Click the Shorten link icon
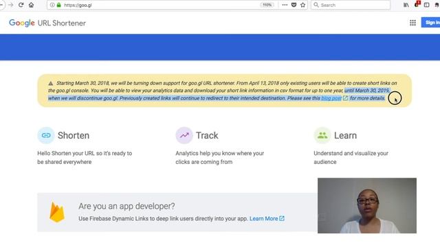The height and width of the screenshot is (247, 440). [46, 135]
